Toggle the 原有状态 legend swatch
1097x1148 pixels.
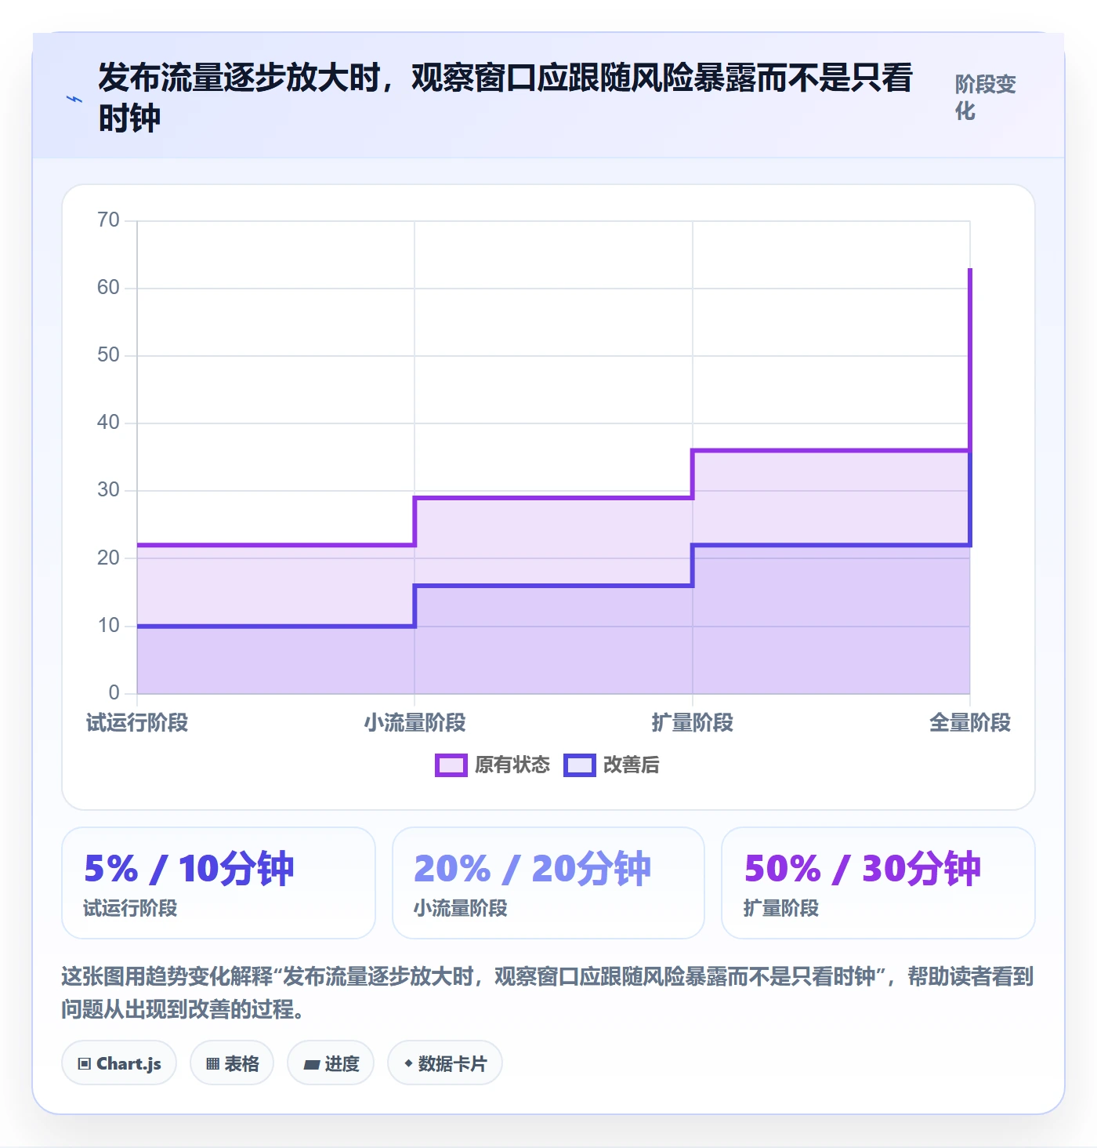[451, 765]
